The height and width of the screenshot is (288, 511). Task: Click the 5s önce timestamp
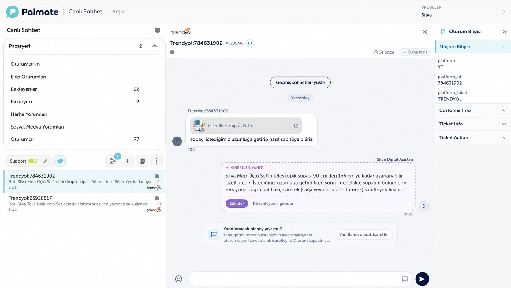click(384, 52)
